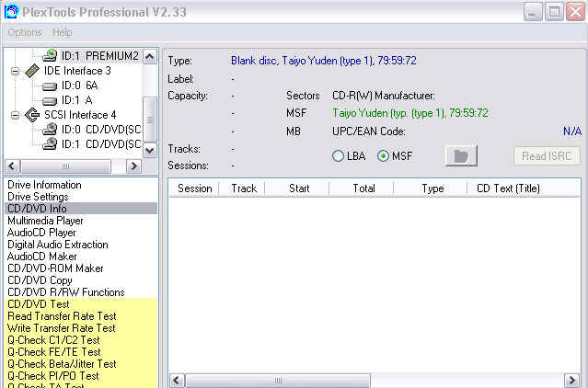The width and height of the screenshot is (588, 388).
Task: Click the Track column header
Action: 242,188
